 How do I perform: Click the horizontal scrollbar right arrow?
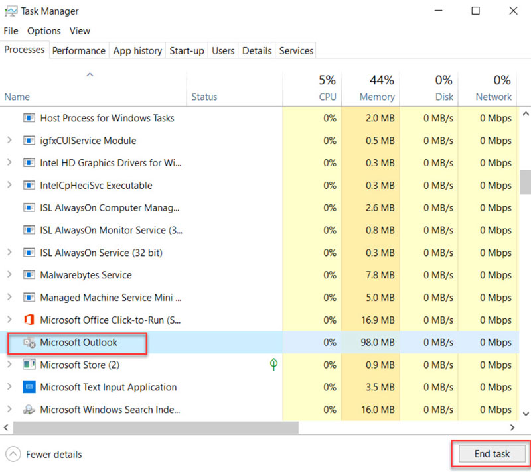click(511, 427)
